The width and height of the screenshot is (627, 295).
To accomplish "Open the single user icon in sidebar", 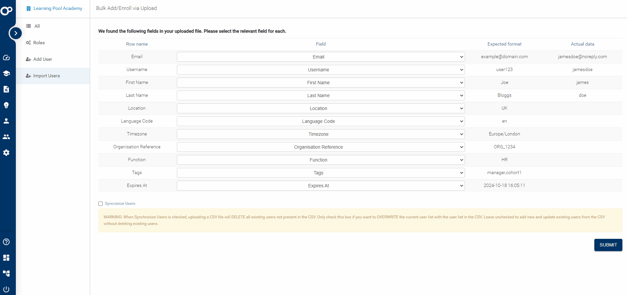I will [x=6, y=121].
